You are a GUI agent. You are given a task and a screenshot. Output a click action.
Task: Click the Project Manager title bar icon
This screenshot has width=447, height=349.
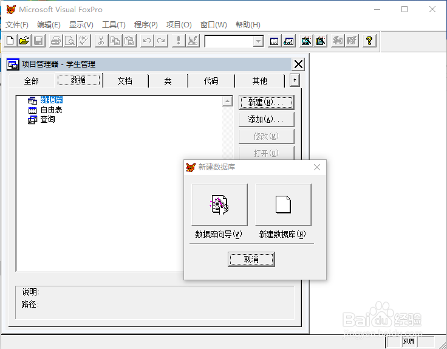(13, 64)
